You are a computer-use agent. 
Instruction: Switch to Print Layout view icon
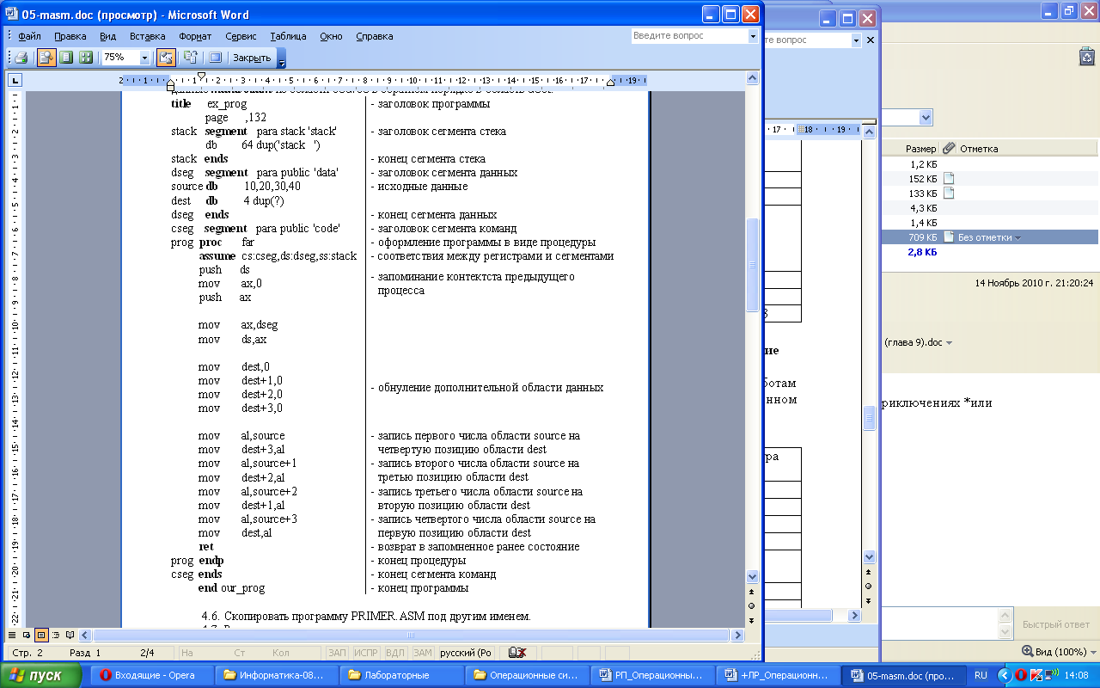41,635
